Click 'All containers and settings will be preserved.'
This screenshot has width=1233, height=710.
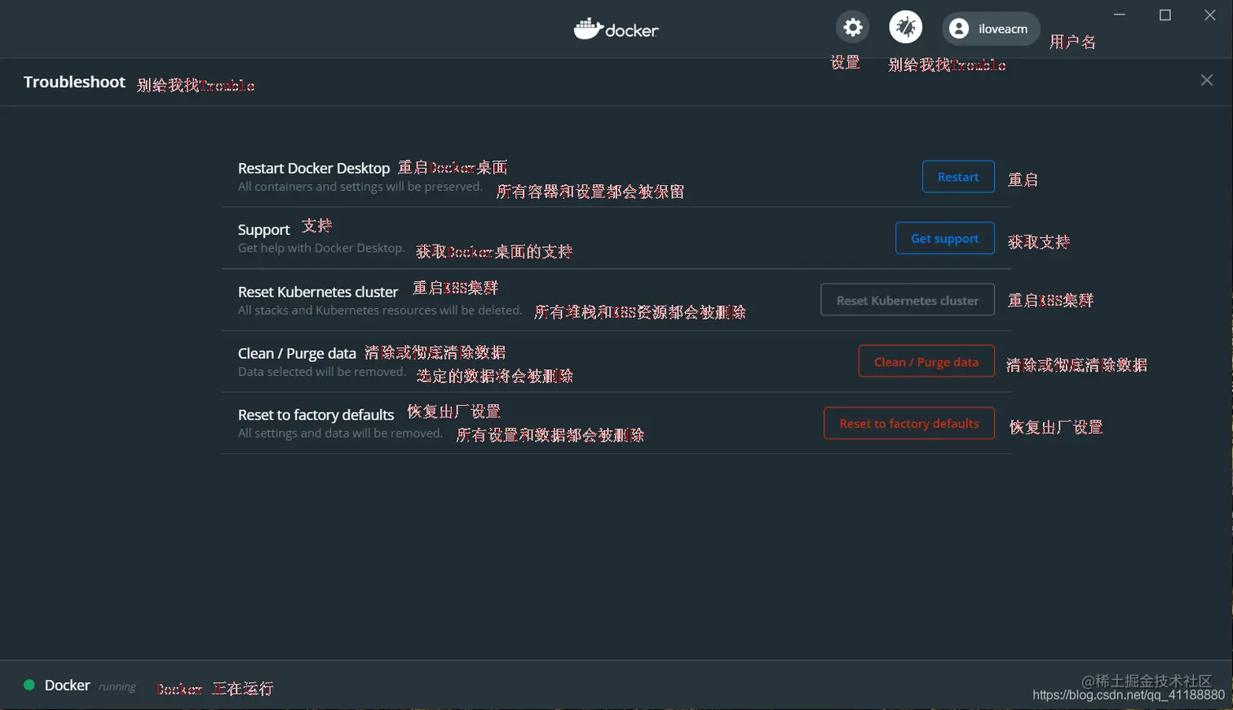click(x=360, y=187)
